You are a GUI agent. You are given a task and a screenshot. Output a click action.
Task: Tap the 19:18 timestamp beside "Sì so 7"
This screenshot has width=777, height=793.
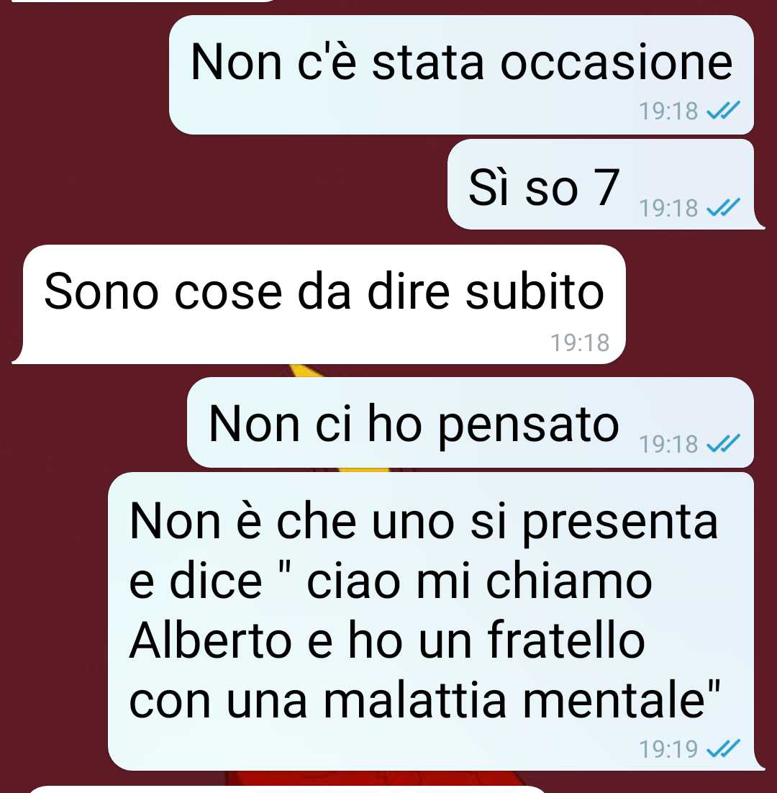(668, 209)
